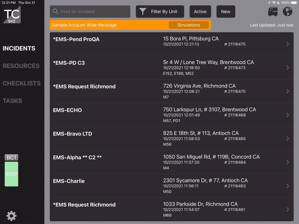Click the search magnifier icon
This screenshot has height=224, width=299.
[x=56, y=12]
